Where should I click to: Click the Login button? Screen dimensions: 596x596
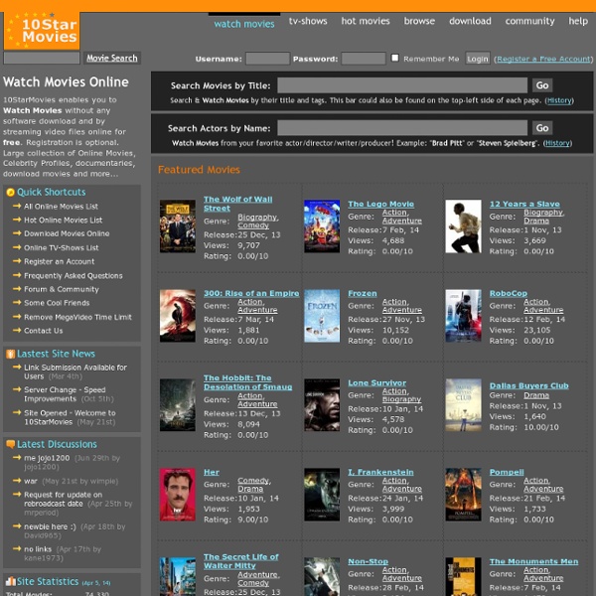478,59
